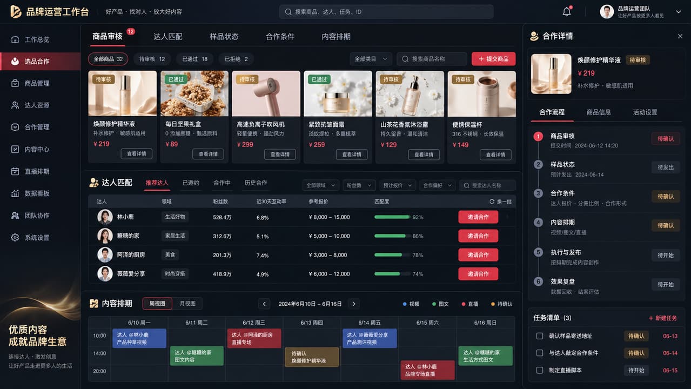Click the brand workbench logo icon

(x=16, y=11)
